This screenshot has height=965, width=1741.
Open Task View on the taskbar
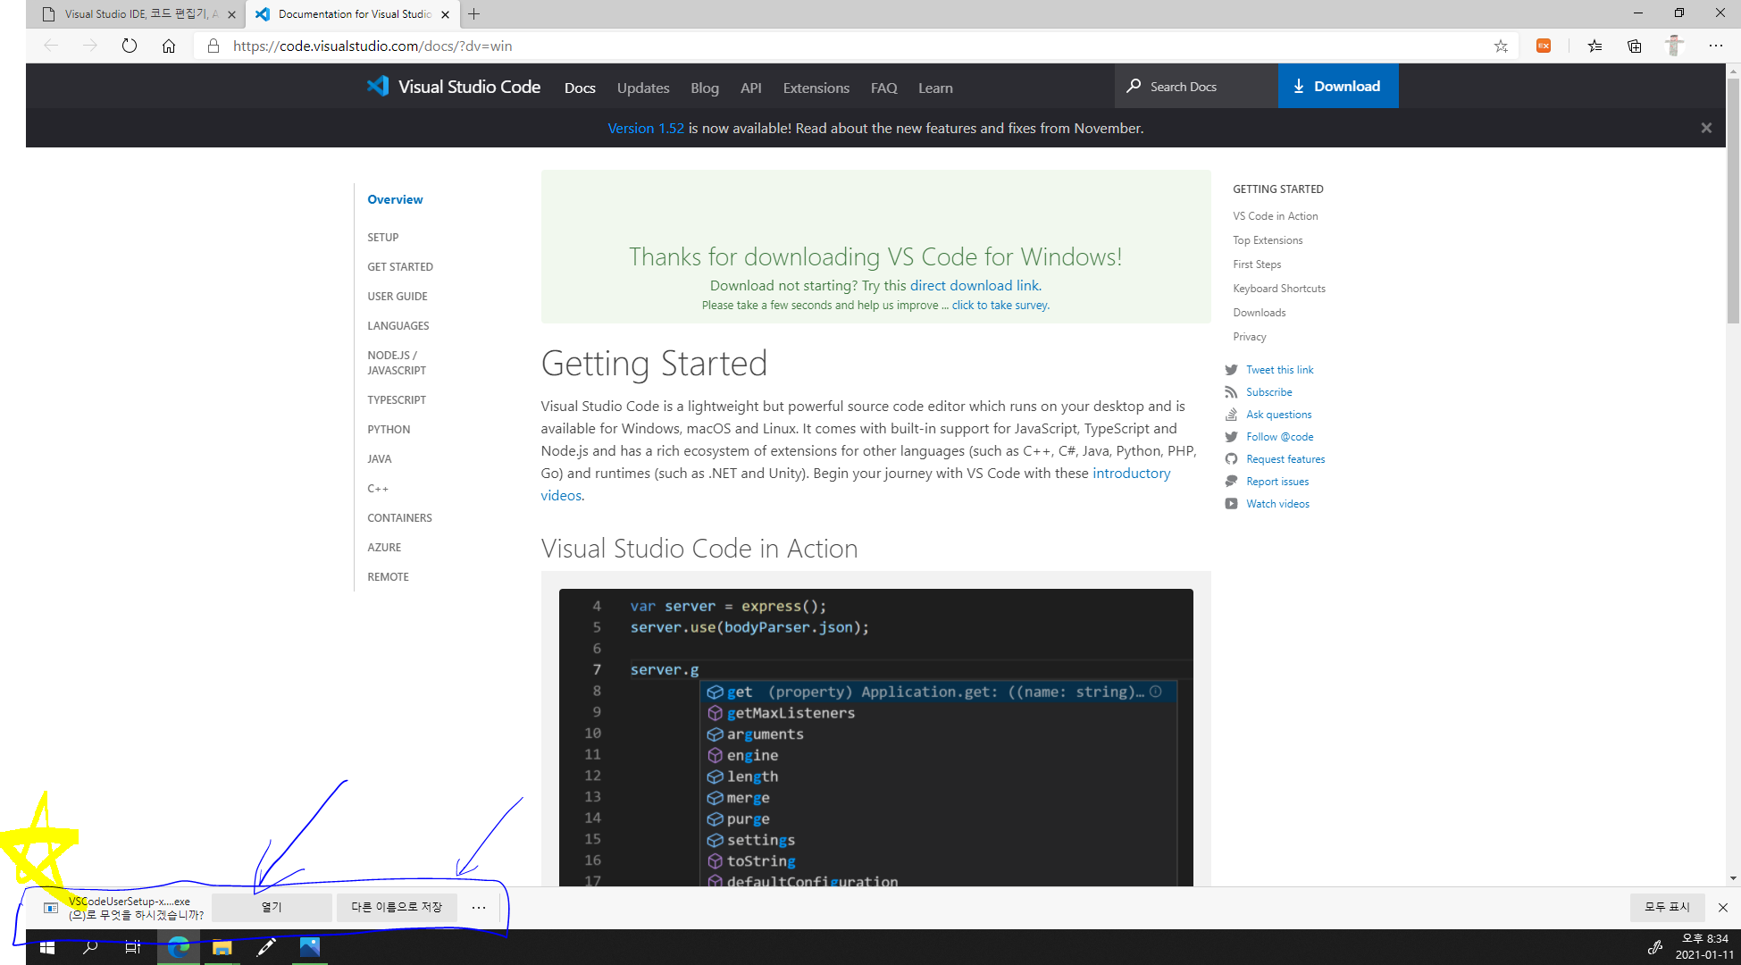click(x=133, y=947)
